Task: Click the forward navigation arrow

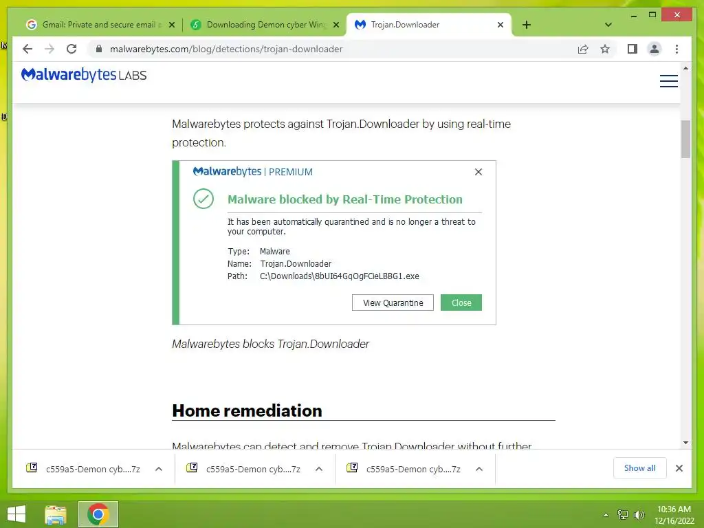Action: (49, 49)
